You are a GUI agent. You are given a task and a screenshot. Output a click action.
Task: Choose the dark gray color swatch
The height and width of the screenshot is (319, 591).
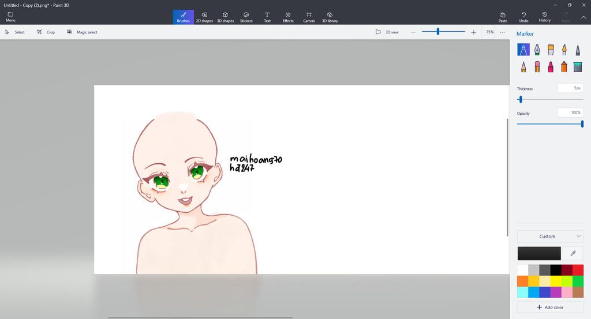click(x=545, y=270)
